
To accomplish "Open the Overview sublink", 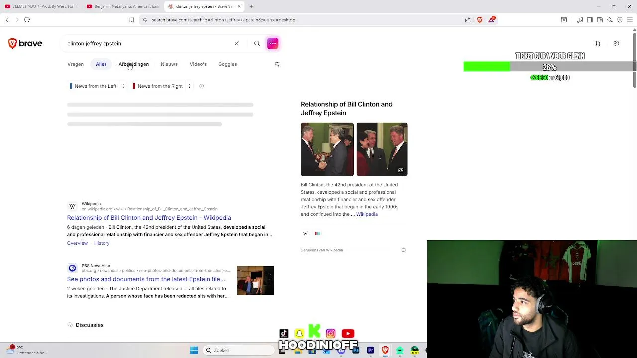I will [x=77, y=243].
